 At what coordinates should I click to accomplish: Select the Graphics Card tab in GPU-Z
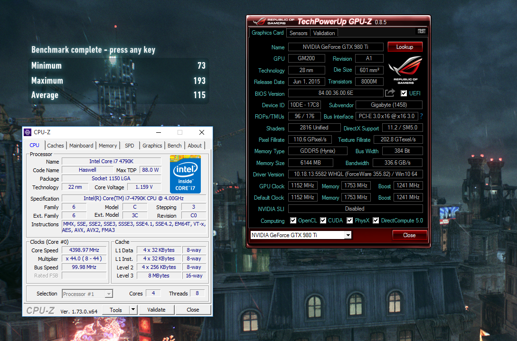tap(267, 33)
